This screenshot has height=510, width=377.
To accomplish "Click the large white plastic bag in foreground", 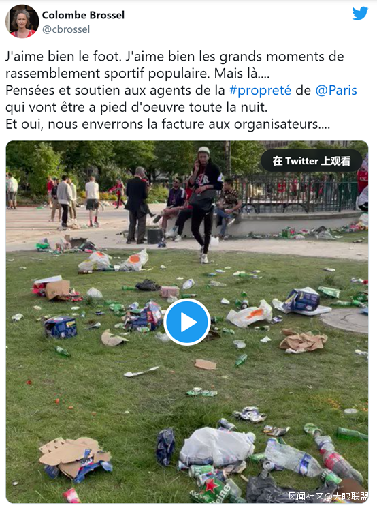I will tap(216, 446).
